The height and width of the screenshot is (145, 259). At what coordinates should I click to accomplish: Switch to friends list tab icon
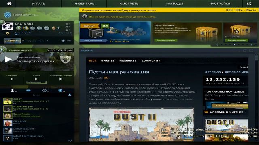(13, 90)
